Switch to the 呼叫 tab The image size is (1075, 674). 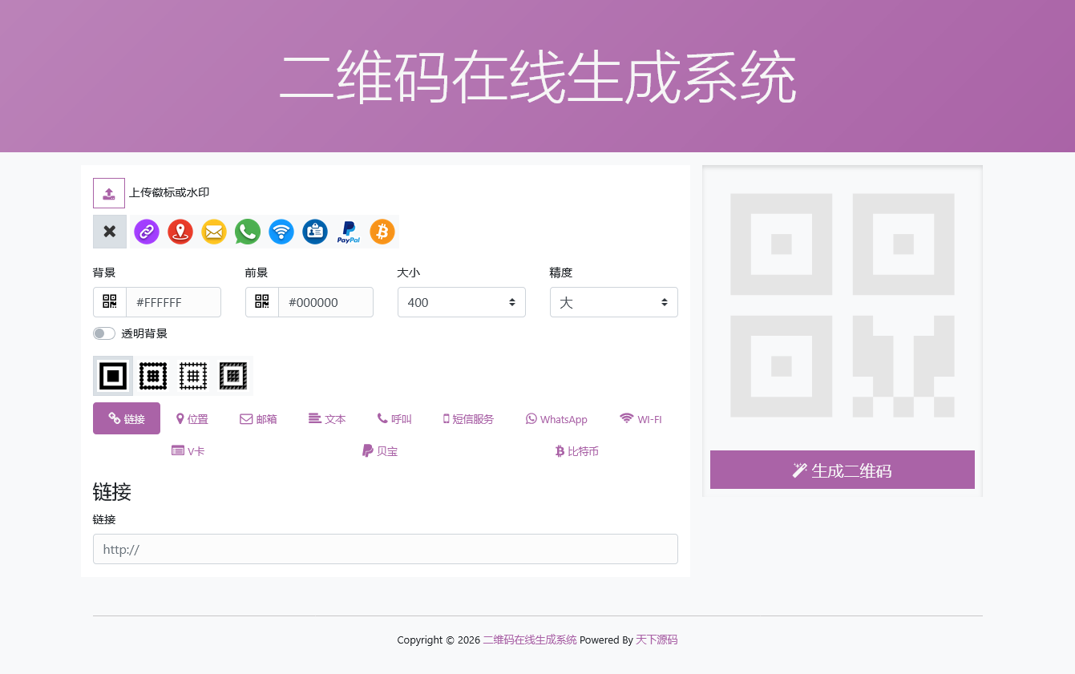394,418
